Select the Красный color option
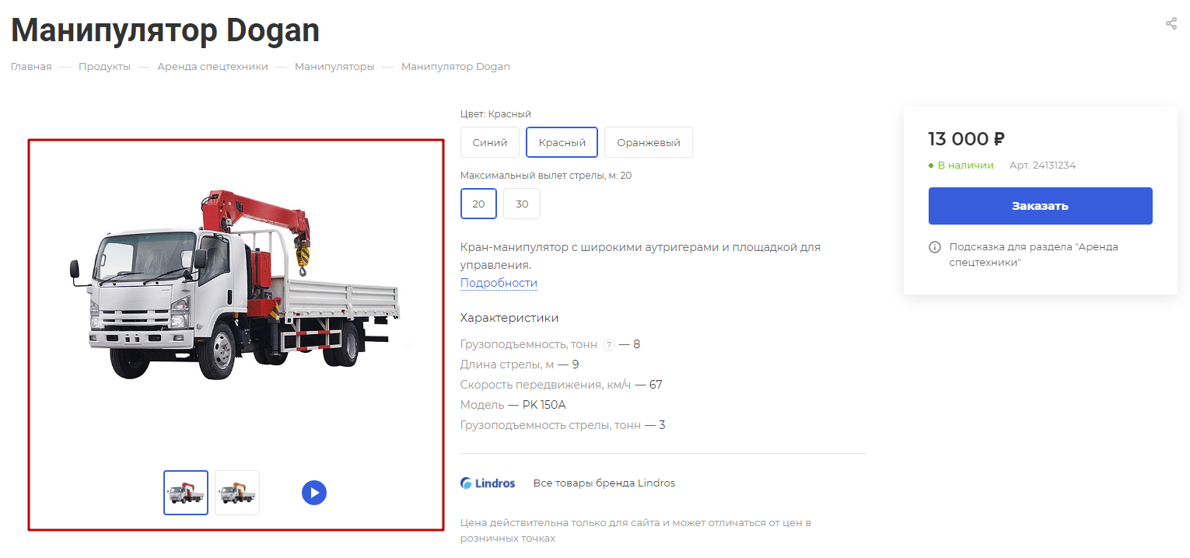 pos(562,142)
